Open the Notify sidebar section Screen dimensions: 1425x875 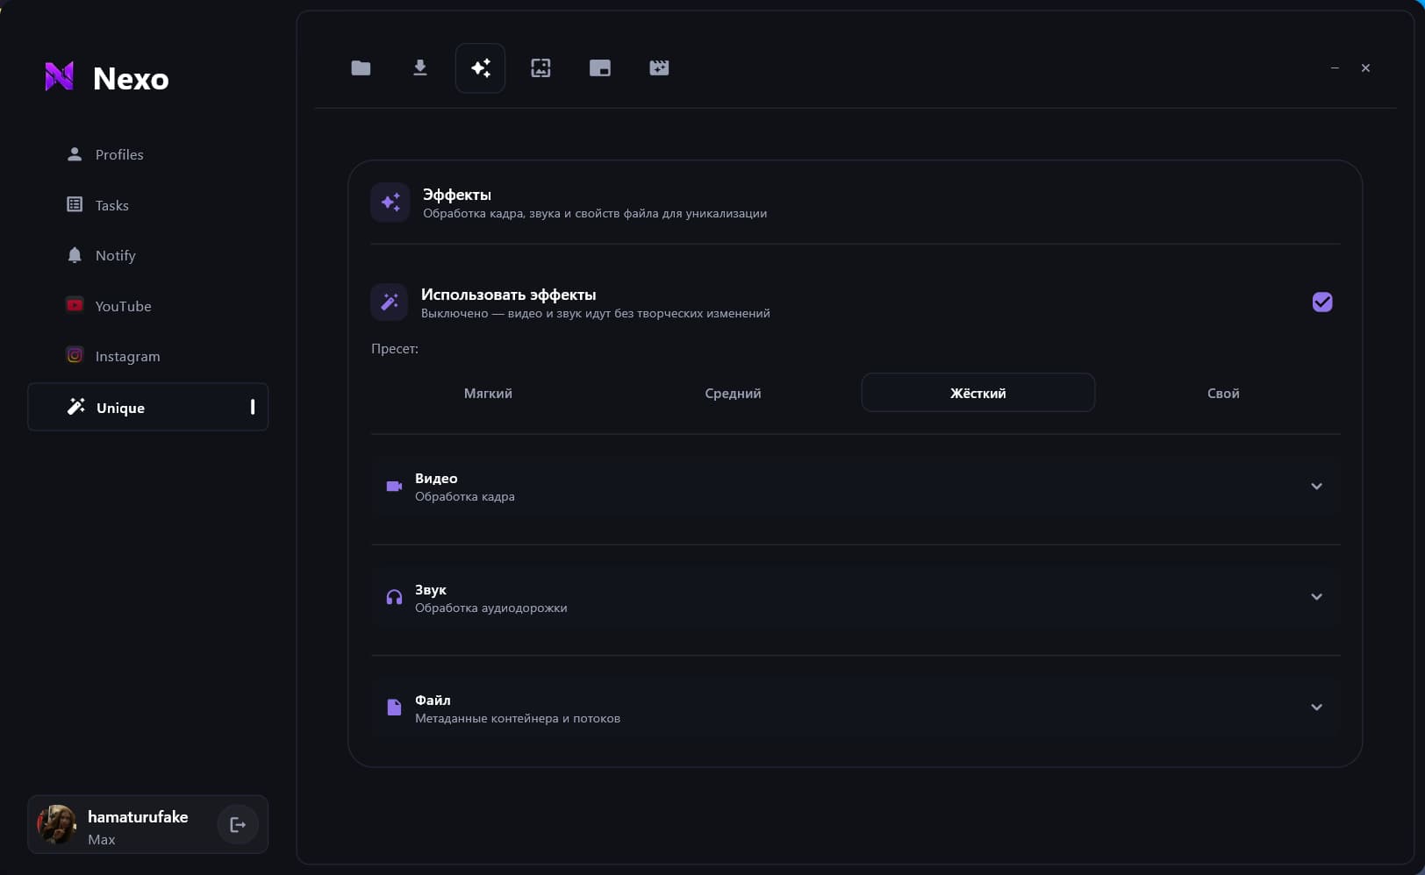[147, 255]
